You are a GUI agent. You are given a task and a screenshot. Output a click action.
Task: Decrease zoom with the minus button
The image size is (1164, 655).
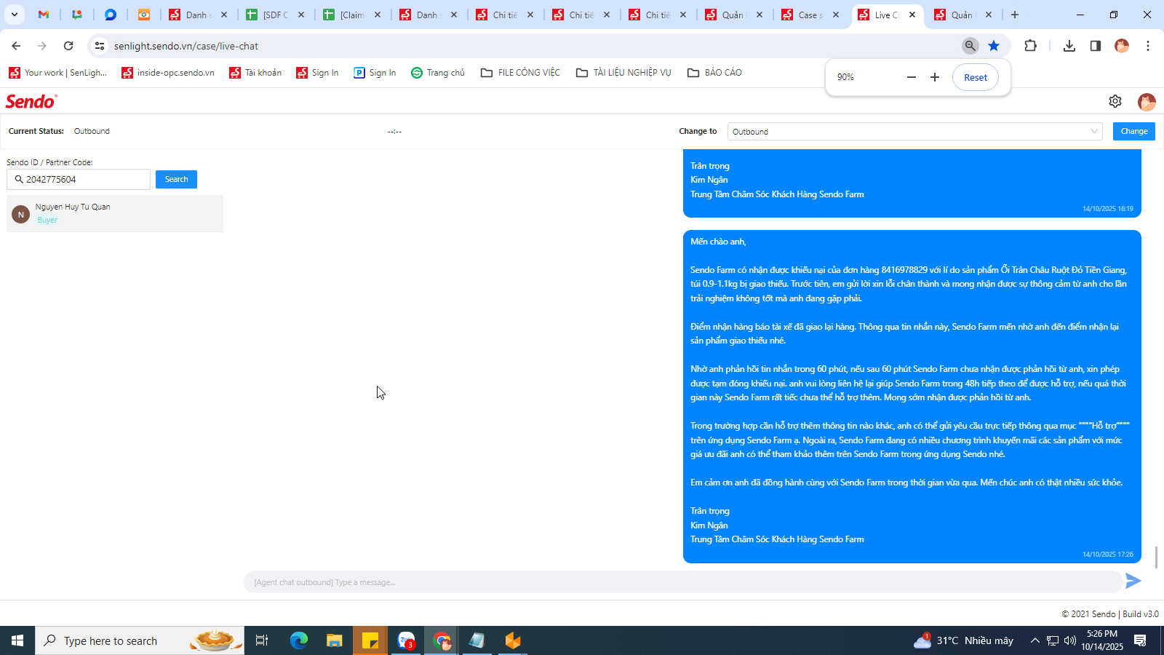[912, 77]
